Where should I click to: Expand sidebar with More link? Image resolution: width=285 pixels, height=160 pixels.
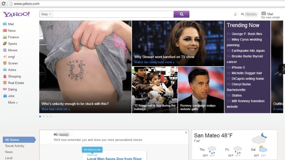(13, 103)
